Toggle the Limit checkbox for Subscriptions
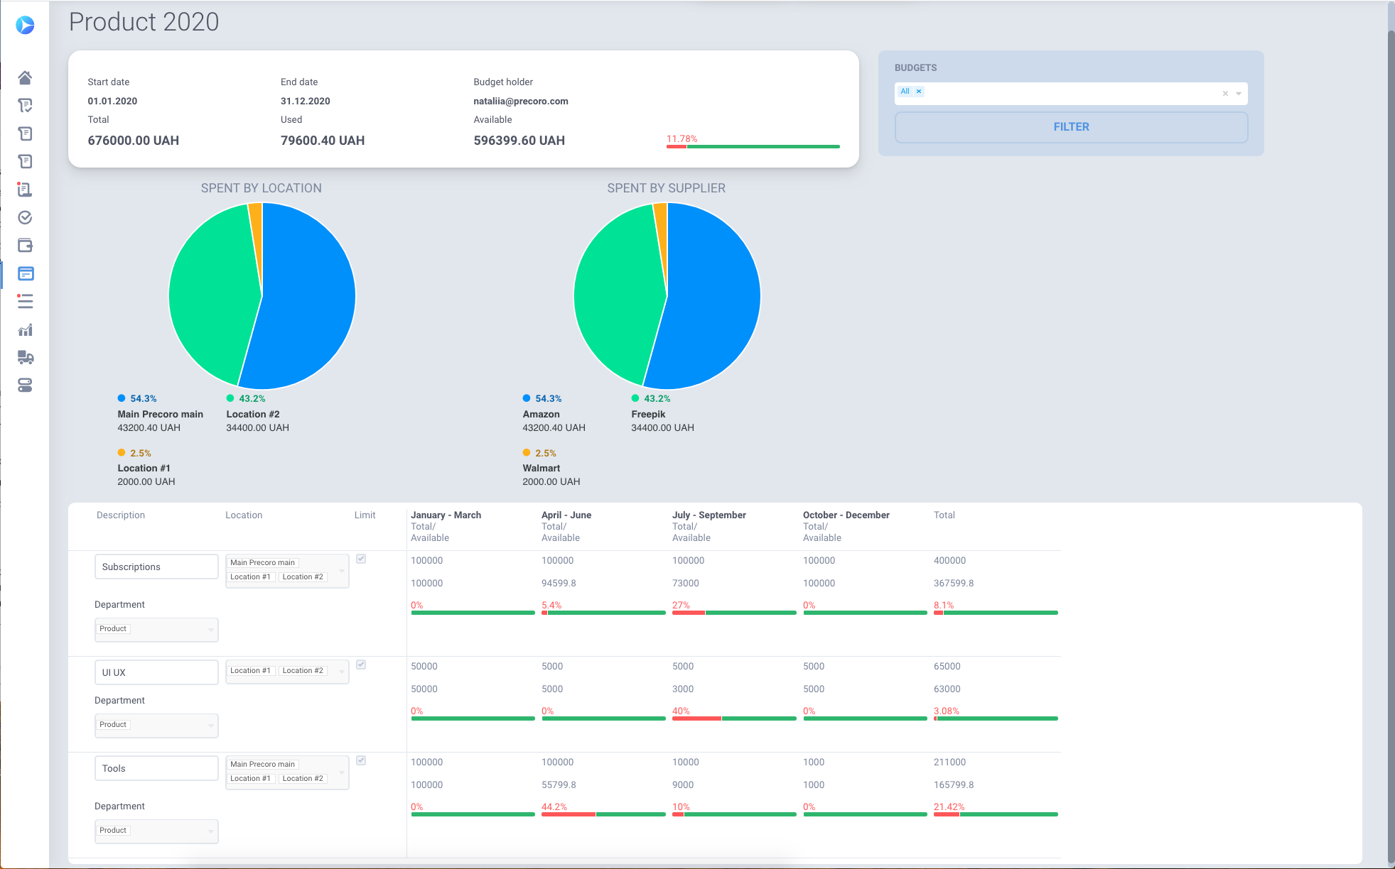Viewport: 1395px width, 869px height. click(361, 559)
